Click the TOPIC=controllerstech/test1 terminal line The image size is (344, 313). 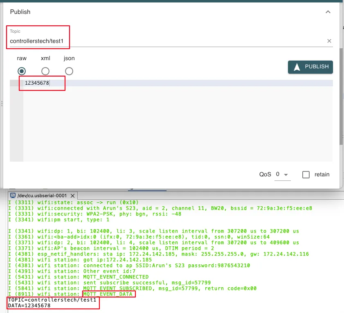pos(52,299)
